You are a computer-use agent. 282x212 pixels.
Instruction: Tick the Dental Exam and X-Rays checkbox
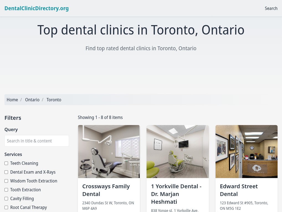click(x=6, y=172)
